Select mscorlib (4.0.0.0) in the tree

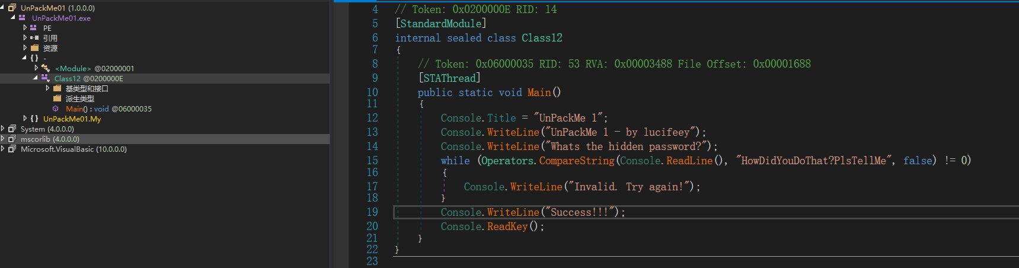(50, 139)
